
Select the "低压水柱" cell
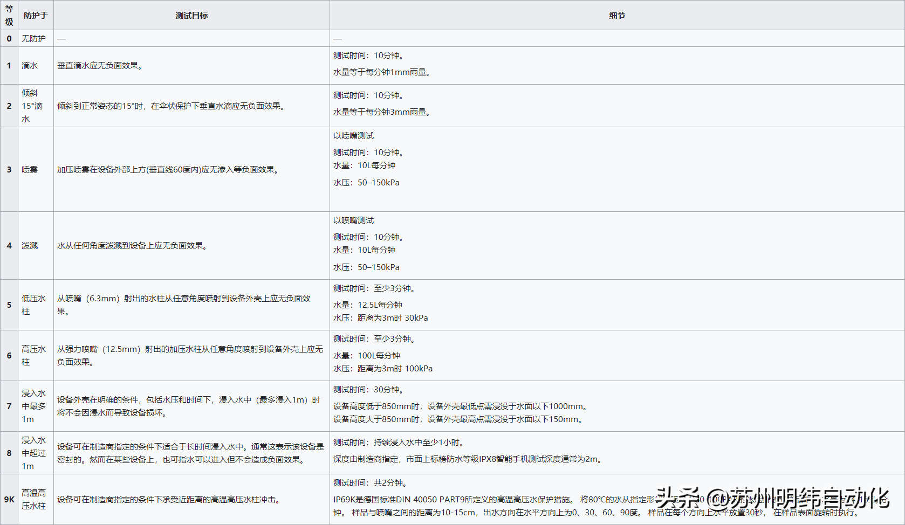coord(33,305)
